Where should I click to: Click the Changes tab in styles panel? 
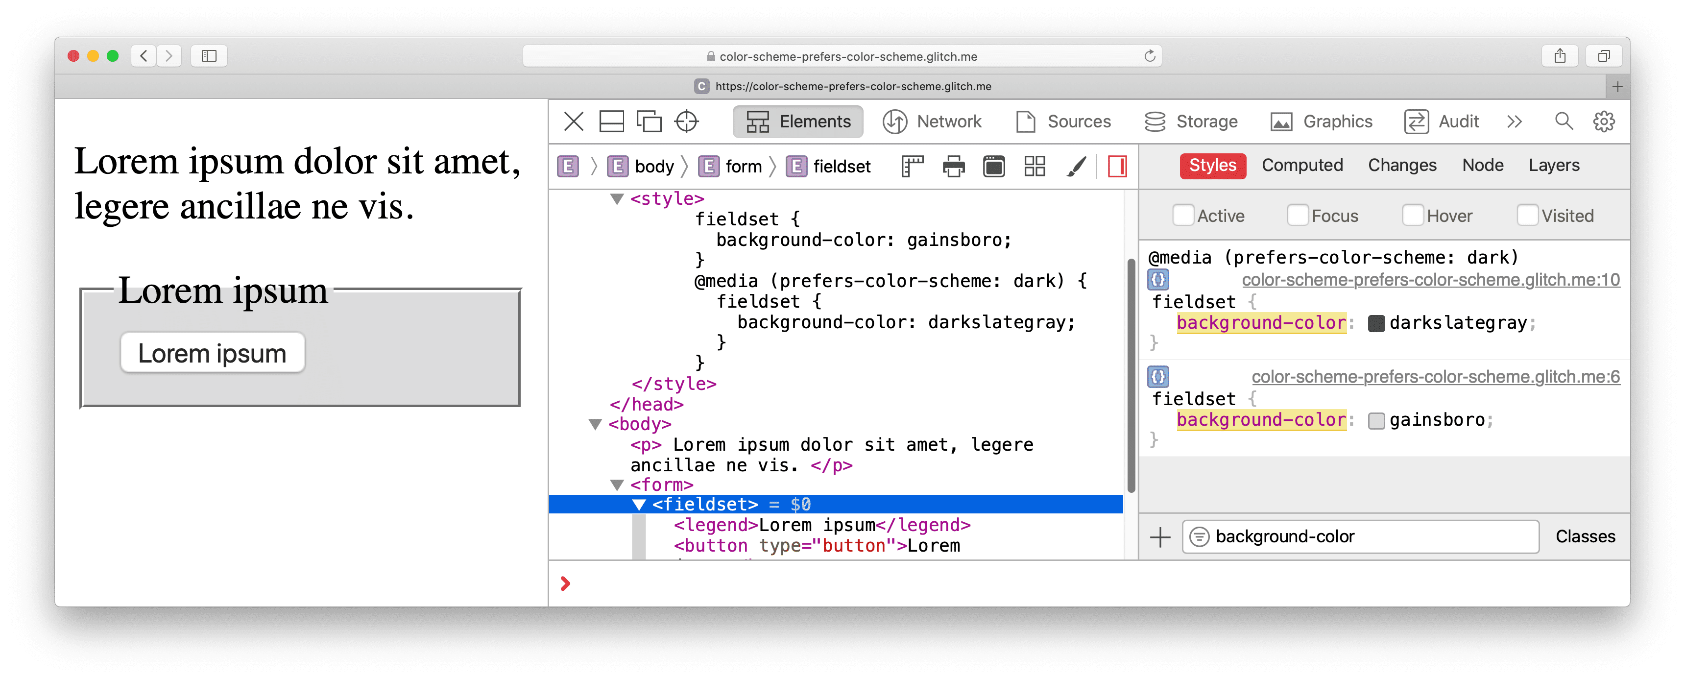(x=1400, y=167)
